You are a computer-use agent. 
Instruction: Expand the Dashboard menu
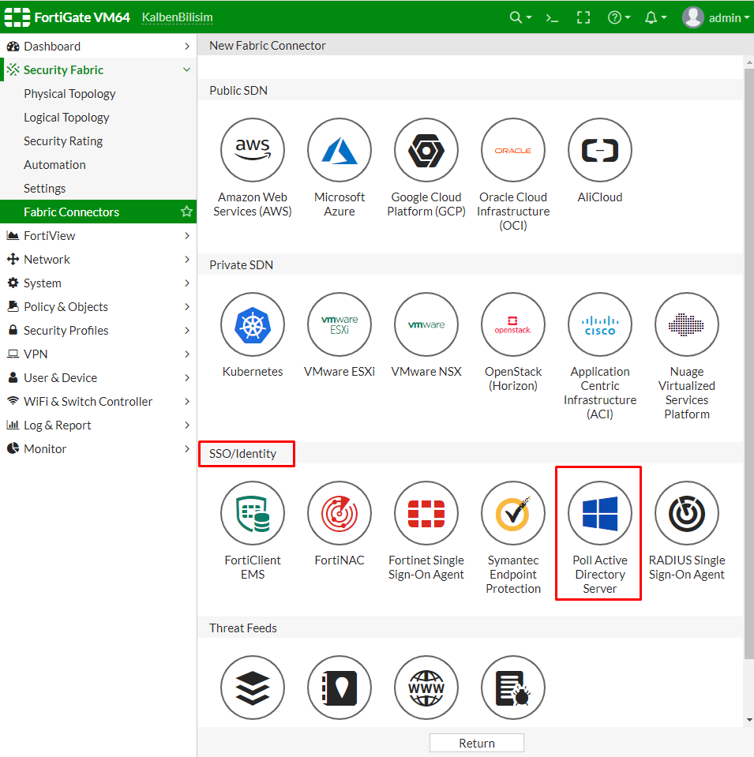pyautogui.click(x=98, y=47)
